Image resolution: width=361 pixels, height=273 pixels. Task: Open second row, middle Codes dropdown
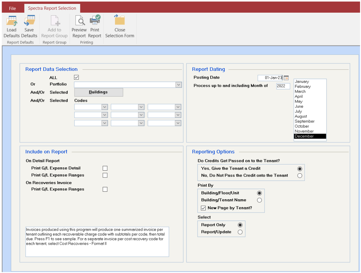coord(141,115)
